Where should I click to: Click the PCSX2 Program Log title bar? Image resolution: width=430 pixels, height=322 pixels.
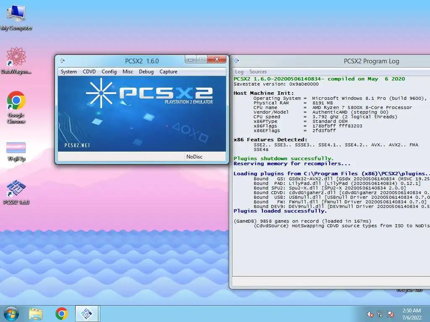click(x=330, y=61)
